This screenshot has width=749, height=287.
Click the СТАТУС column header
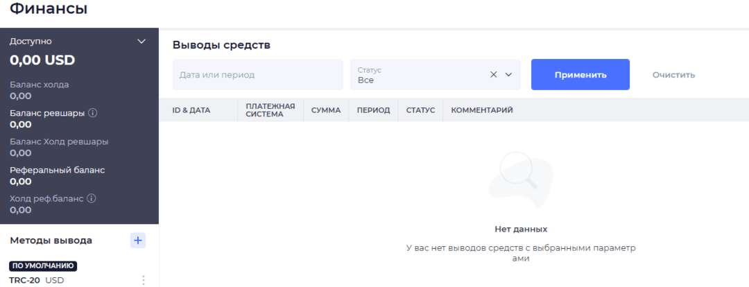coord(420,110)
